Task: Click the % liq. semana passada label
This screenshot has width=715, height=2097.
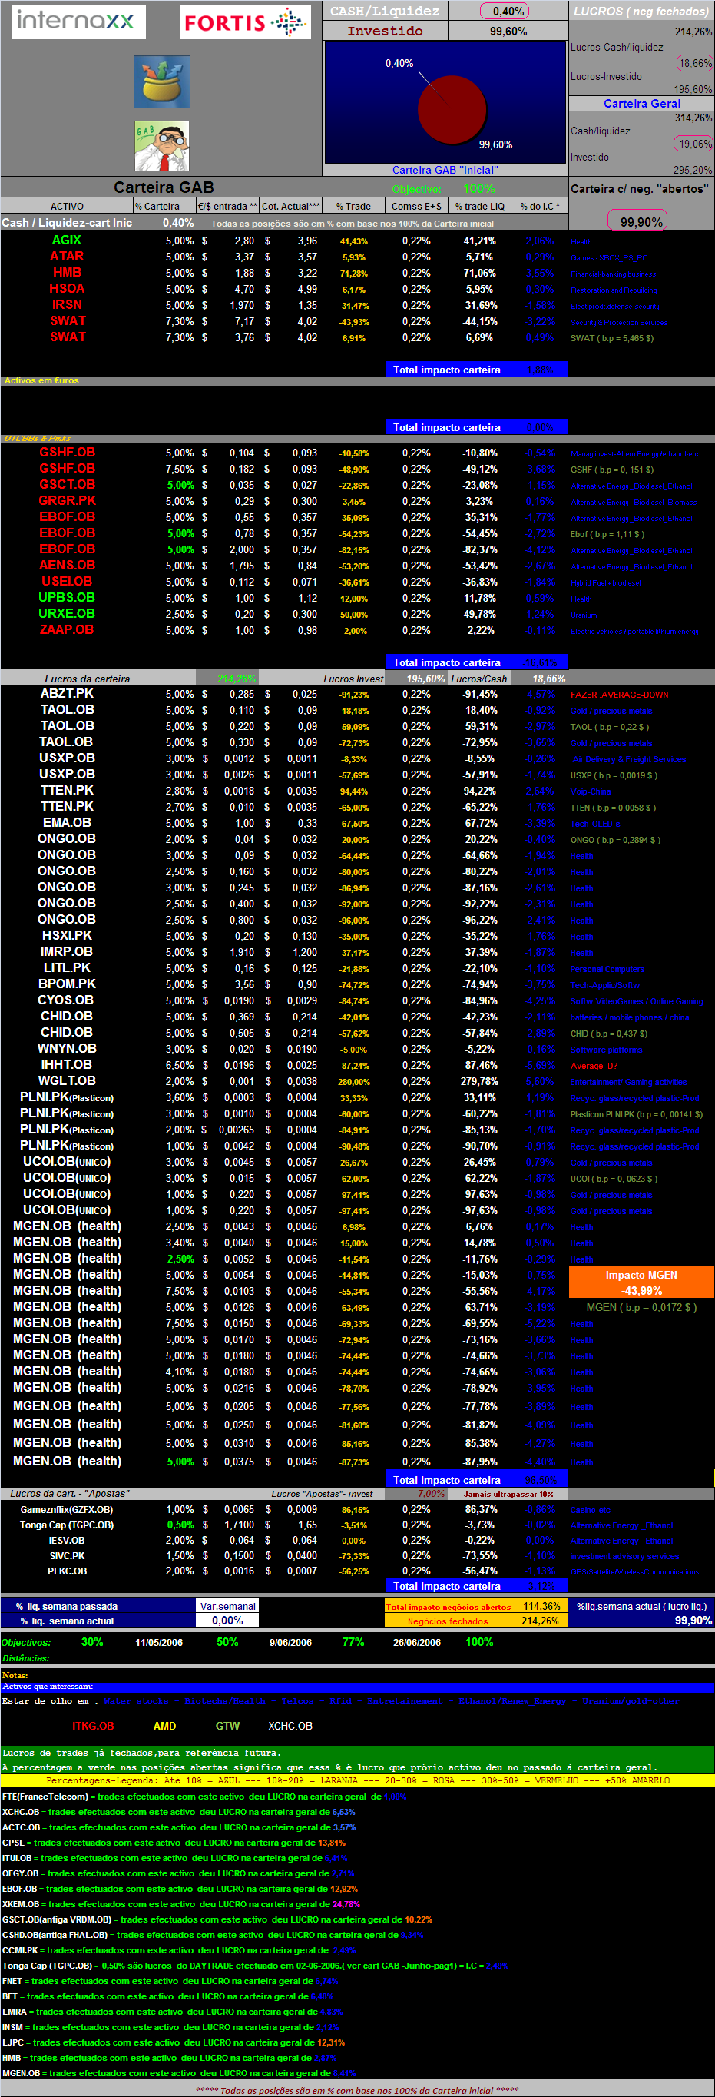Action: [67, 1606]
